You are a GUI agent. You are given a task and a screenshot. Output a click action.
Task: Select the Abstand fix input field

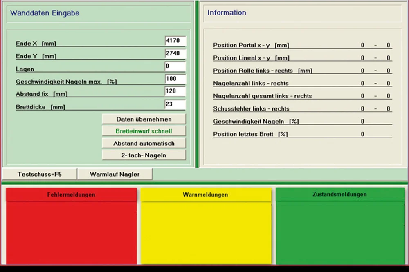[x=175, y=92]
